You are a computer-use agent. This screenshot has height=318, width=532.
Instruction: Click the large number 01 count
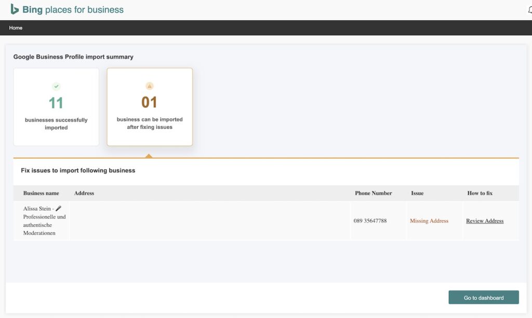click(149, 102)
